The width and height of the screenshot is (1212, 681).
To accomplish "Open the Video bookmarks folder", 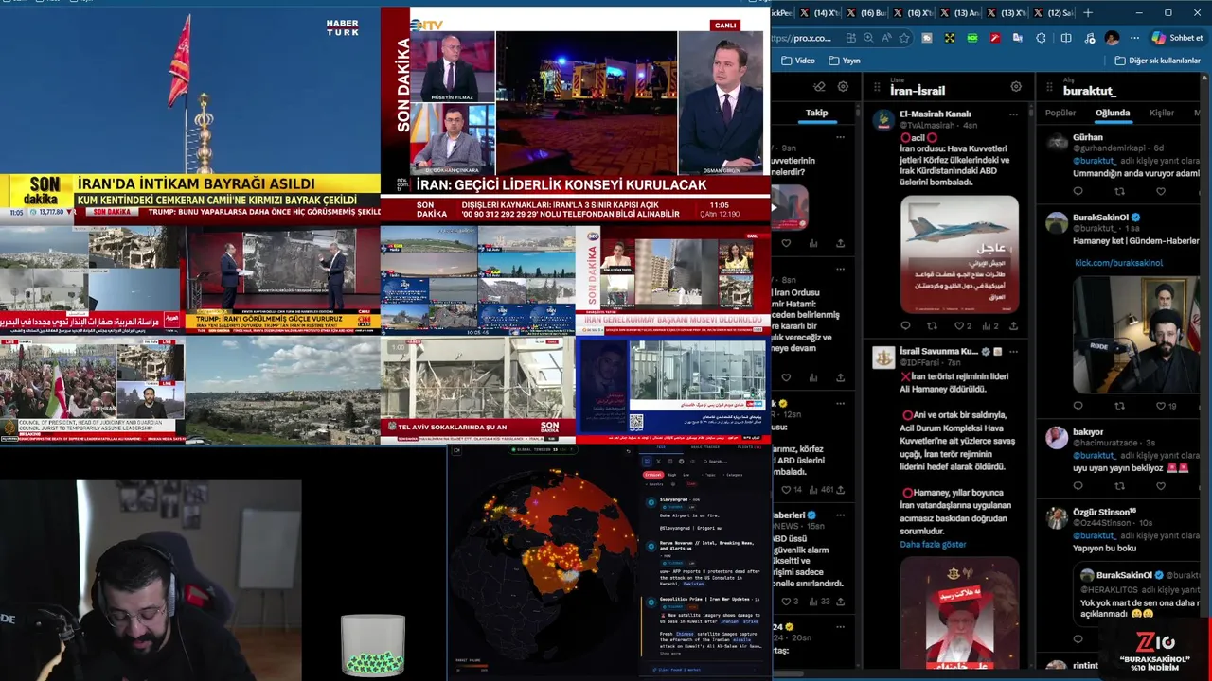I will (x=797, y=61).
